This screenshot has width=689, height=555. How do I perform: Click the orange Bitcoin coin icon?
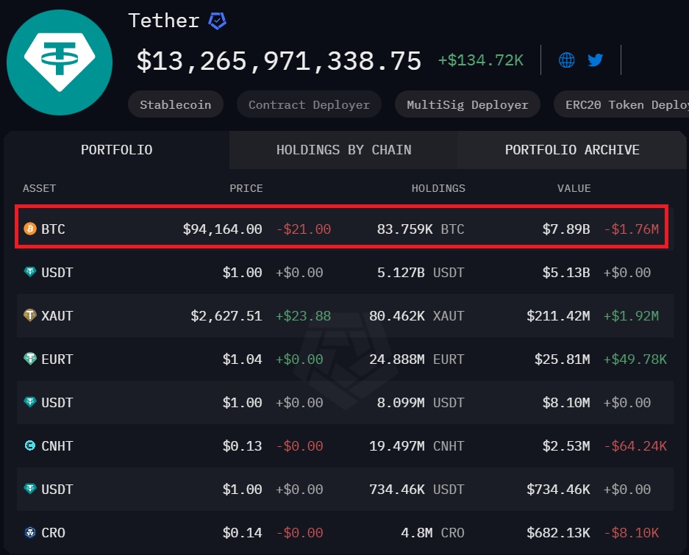(30, 229)
